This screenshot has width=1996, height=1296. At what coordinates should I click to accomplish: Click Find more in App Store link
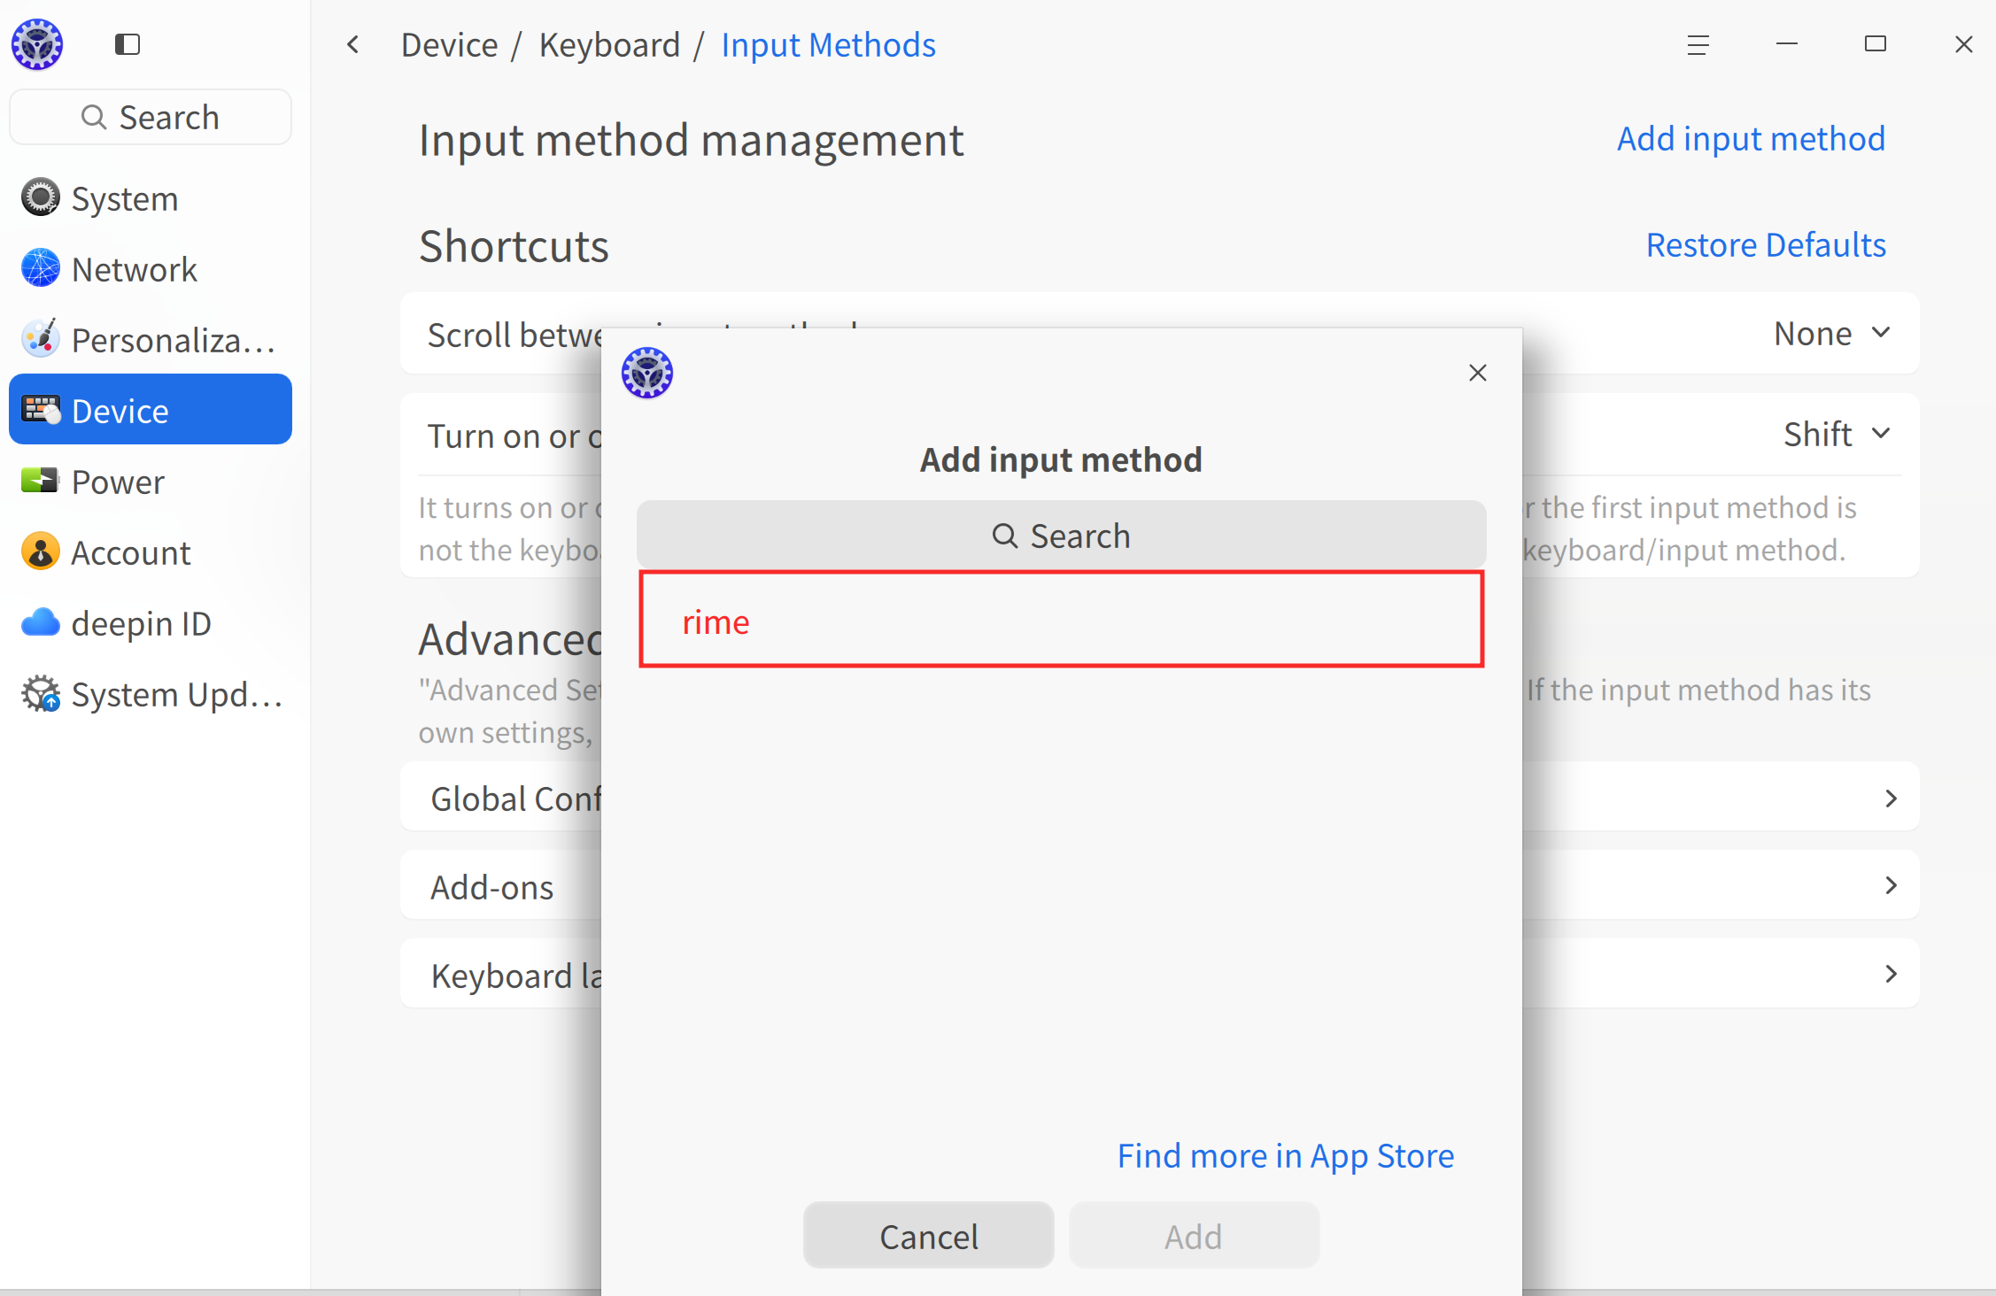click(1285, 1155)
